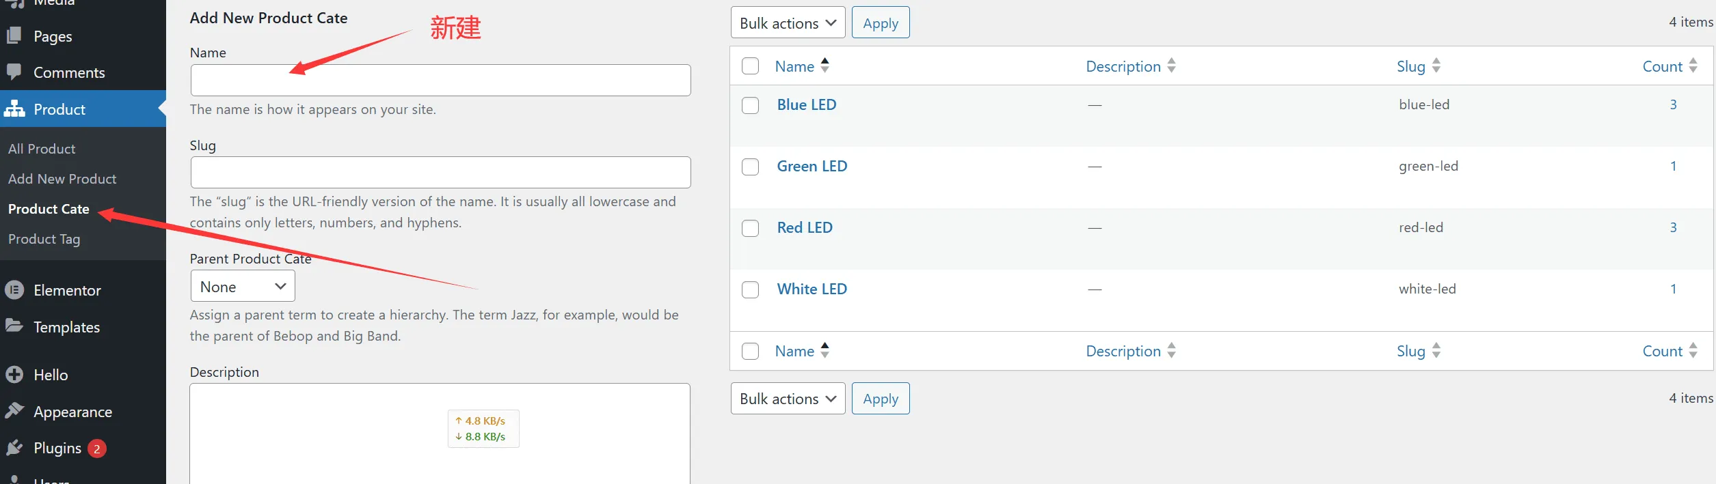Check the Blue LED row checkbox

(x=751, y=105)
